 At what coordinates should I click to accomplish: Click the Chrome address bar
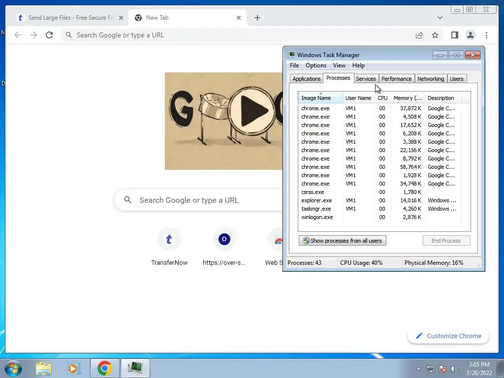coord(238,35)
